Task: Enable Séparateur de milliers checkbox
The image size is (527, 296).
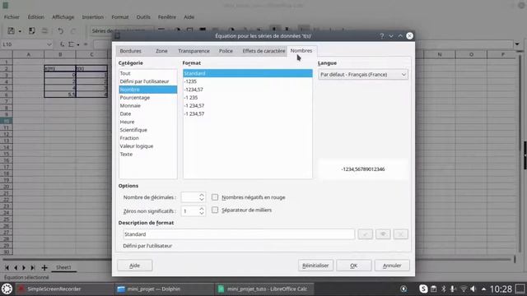Action: tap(215, 210)
